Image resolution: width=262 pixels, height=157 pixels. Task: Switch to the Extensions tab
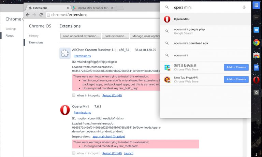[x=47, y=8]
